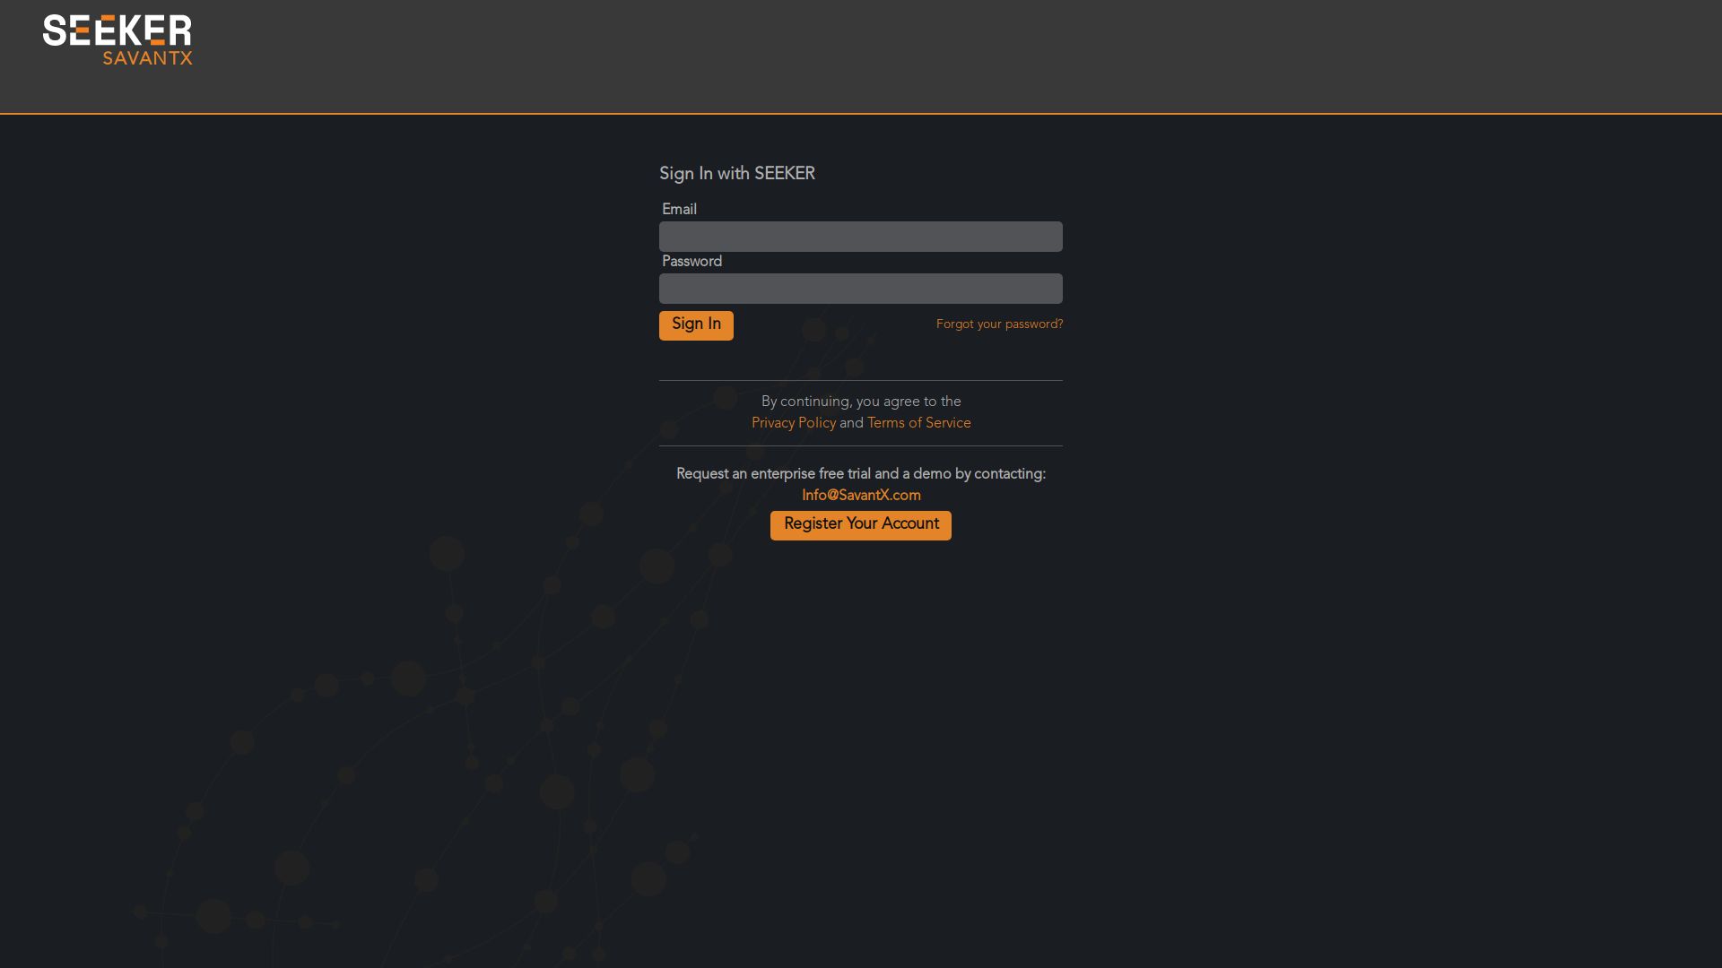
Task: Click the Info@SavantX.com email link
Action: point(861,496)
